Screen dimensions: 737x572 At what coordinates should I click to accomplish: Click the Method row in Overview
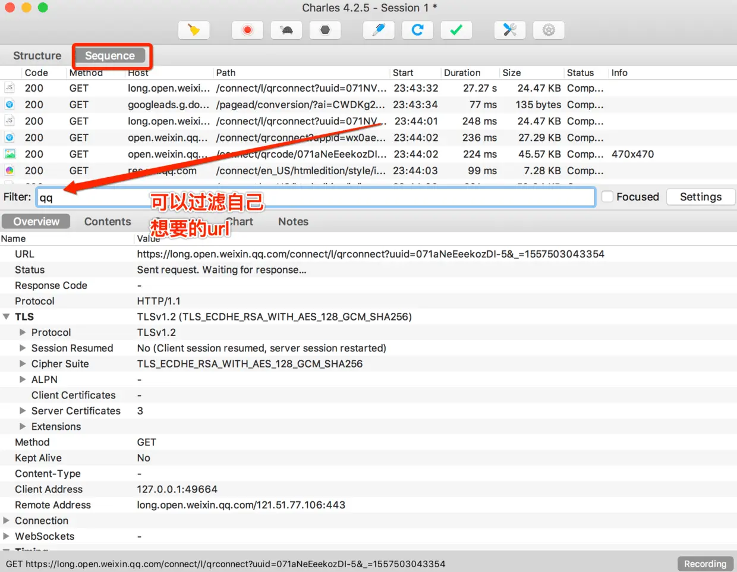(x=368, y=442)
